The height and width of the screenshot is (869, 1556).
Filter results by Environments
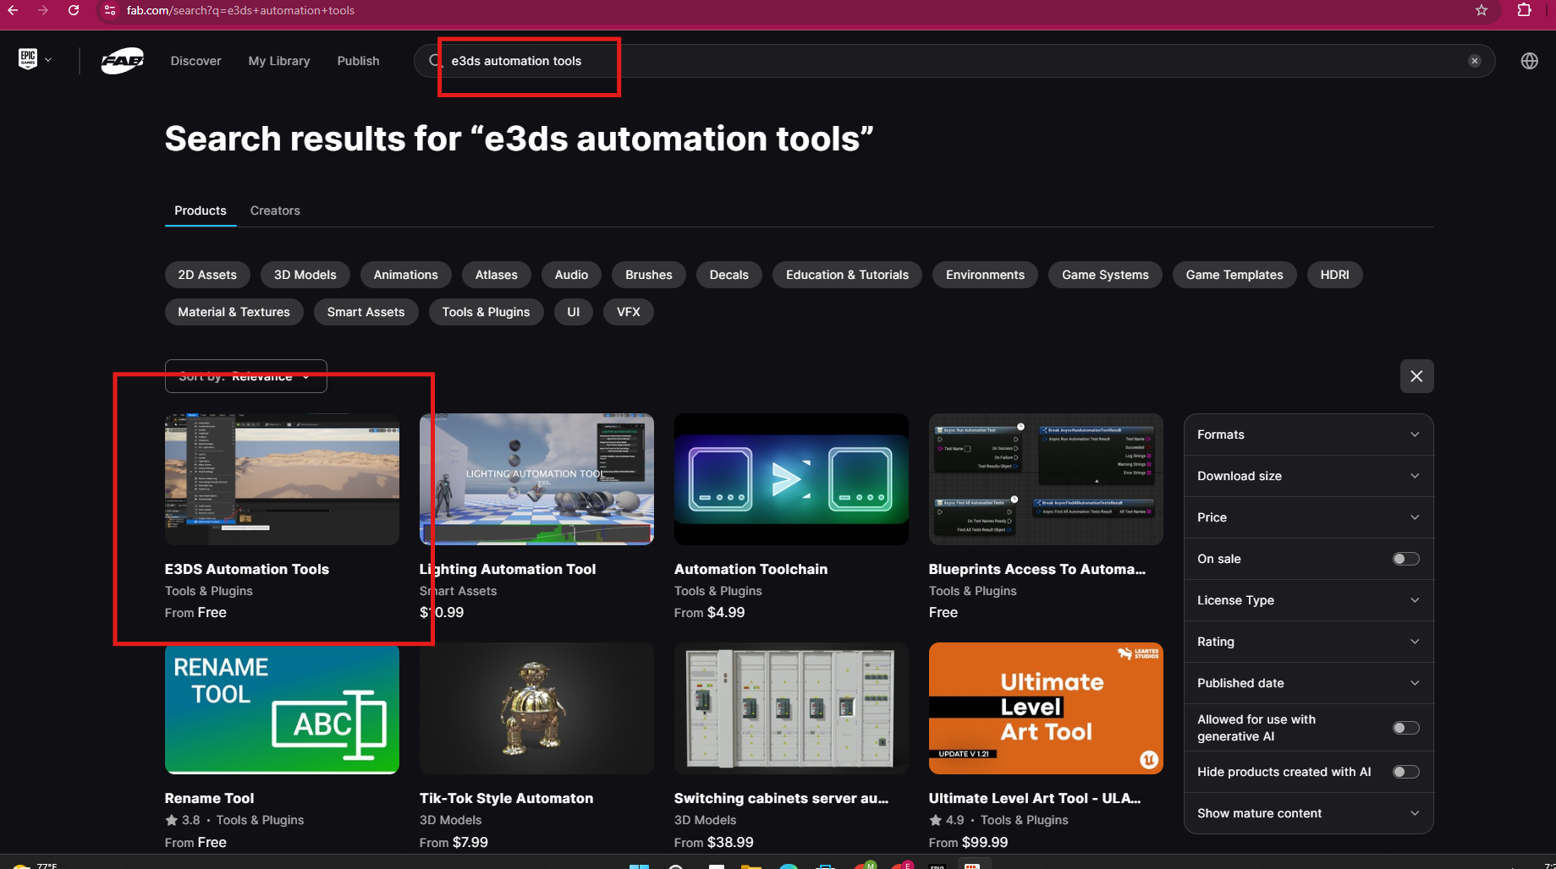click(x=985, y=275)
